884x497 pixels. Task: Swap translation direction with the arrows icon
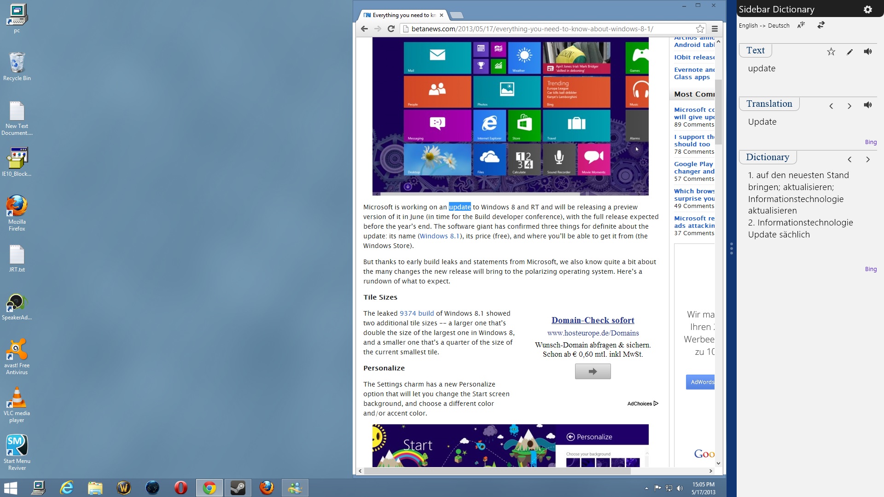pos(820,26)
